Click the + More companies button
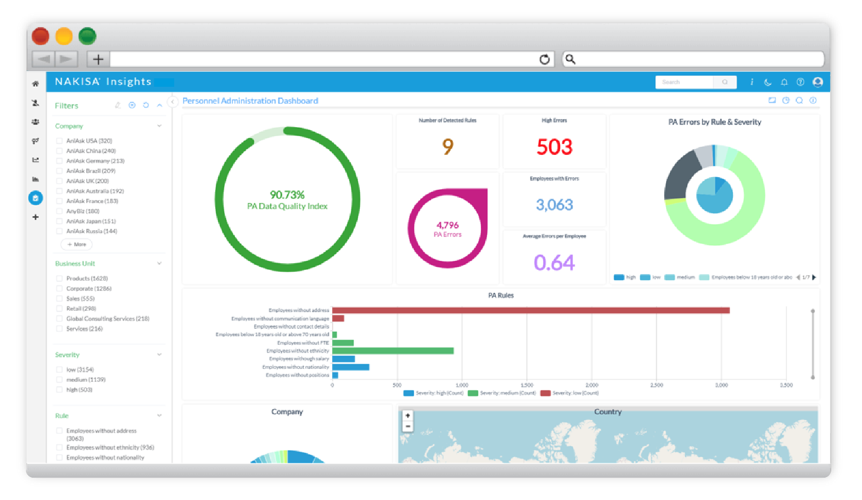862x500 pixels. 77,245
